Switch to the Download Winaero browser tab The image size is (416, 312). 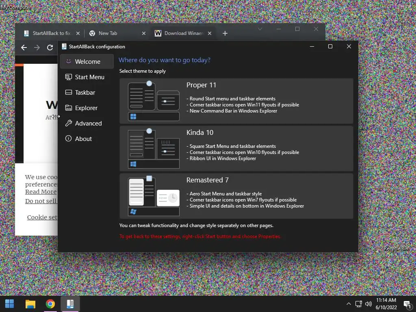coord(182,33)
